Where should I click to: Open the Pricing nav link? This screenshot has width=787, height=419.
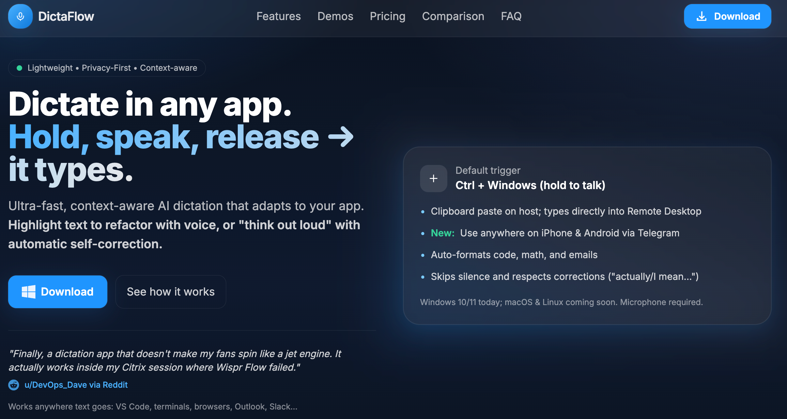[387, 16]
